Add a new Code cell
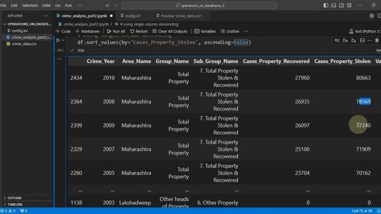This screenshot has width=381, height=214. pos(63,32)
